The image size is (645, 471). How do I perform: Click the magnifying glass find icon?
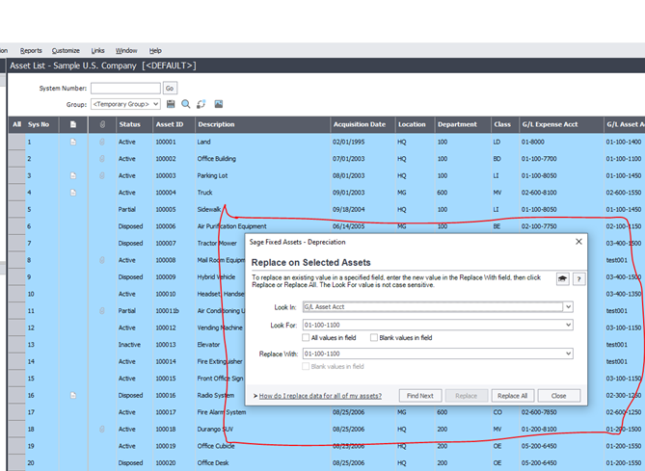coord(185,104)
